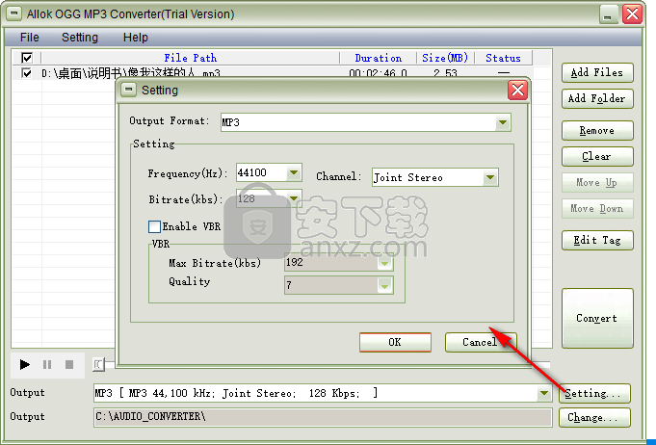The width and height of the screenshot is (656, 445).
Task: Open the Max Bitrate(kbs) dropdown
Action: coord(384,263)
